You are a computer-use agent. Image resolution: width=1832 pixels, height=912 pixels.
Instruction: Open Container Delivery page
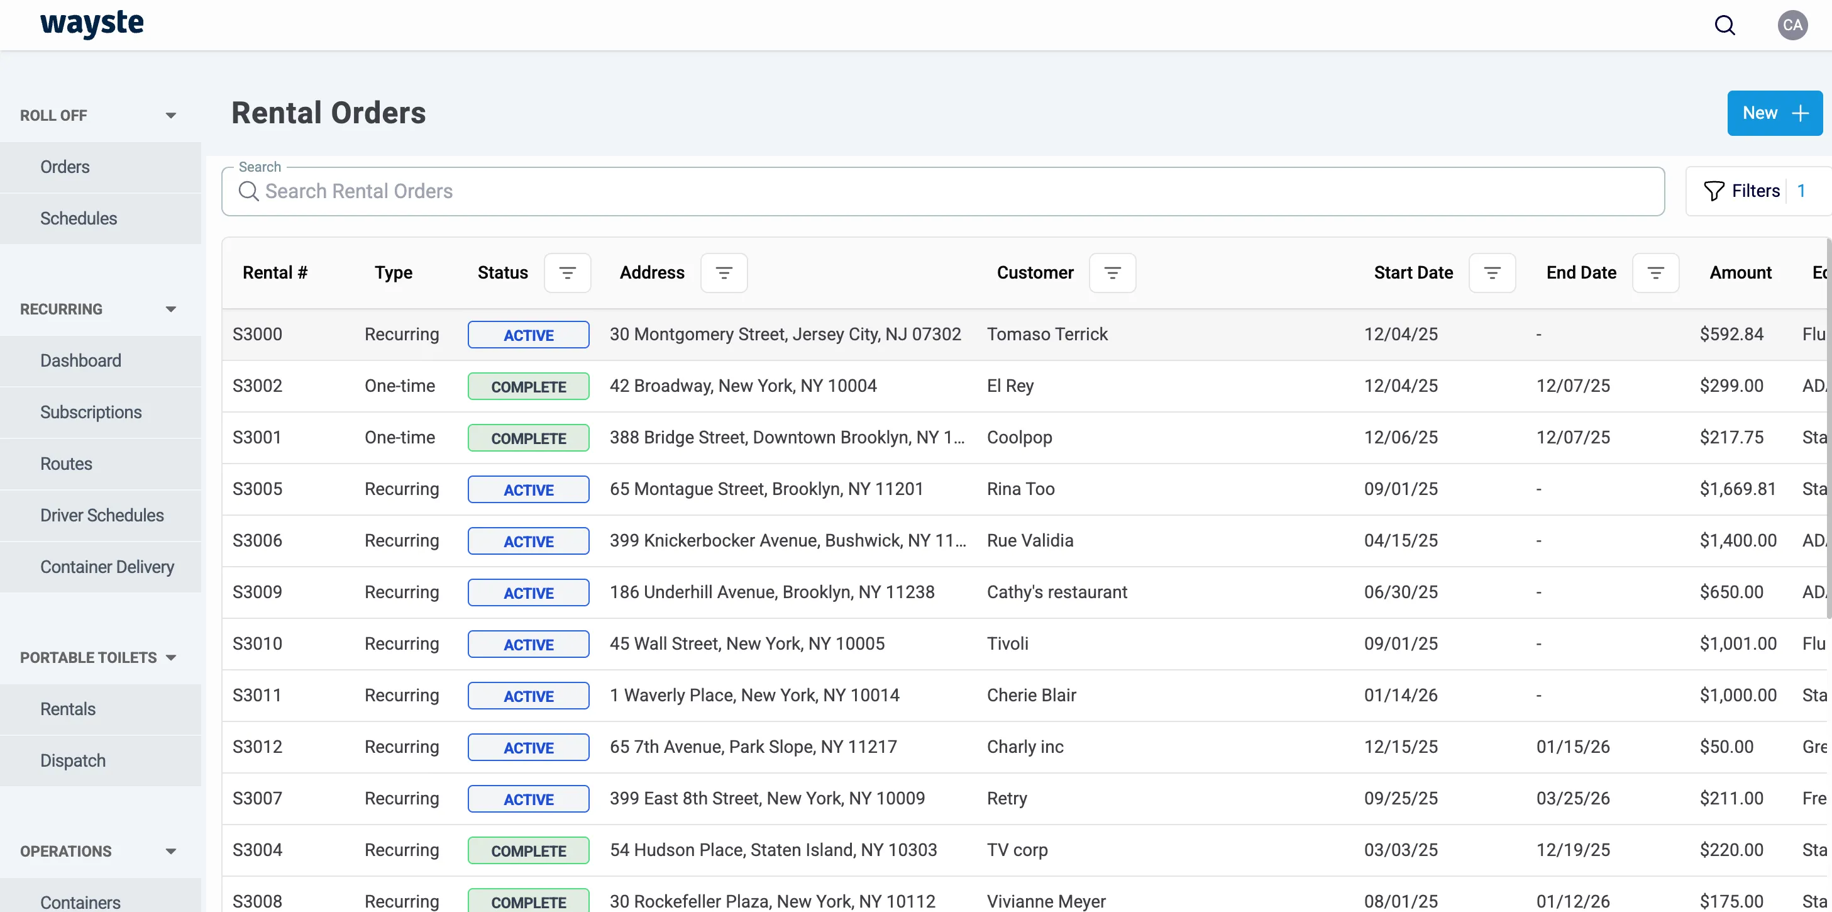[x=107, y=567]
